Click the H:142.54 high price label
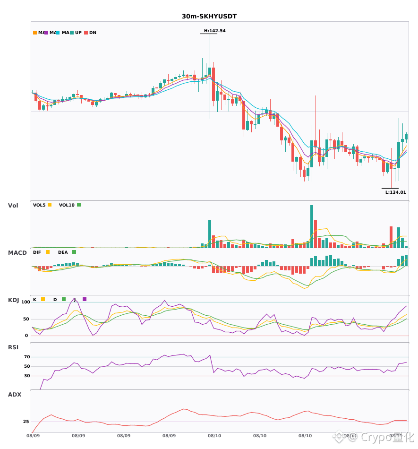This screenshot has width=418, height=449. click(214, 31)
